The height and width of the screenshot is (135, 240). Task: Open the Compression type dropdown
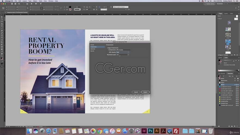pos(124,50)
